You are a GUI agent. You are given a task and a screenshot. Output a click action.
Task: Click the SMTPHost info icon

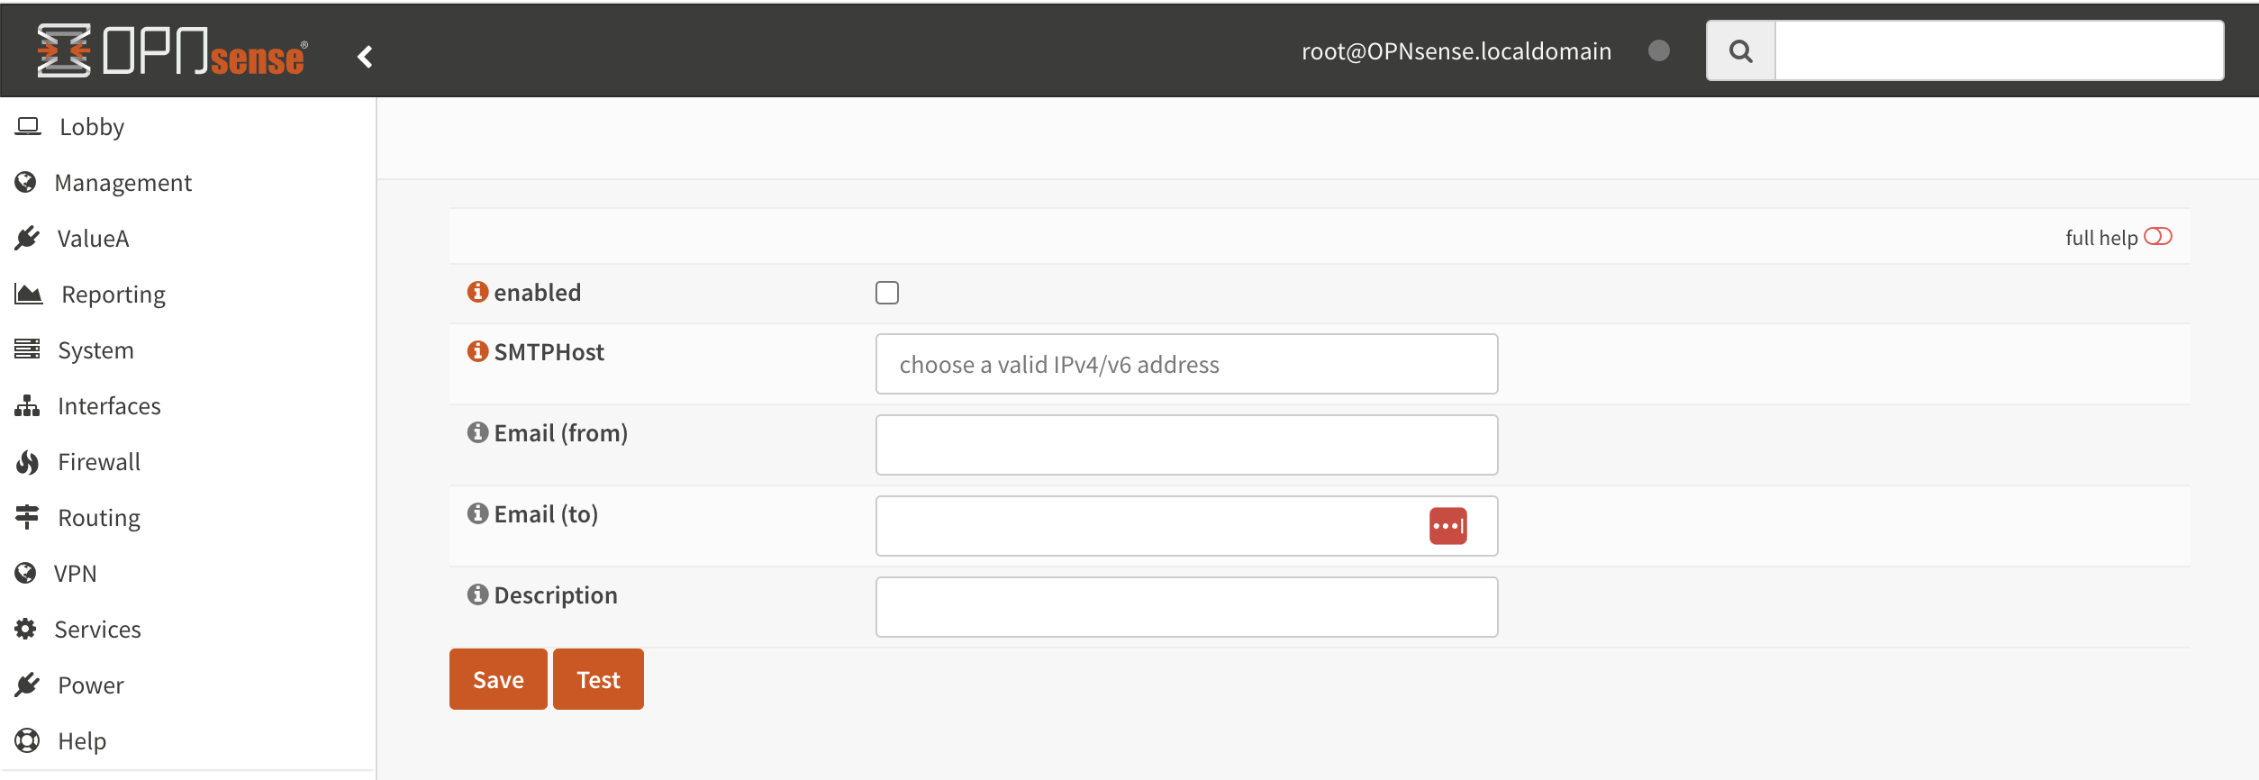coord(477,351)
